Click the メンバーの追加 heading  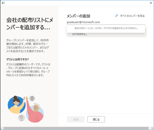pos(78,16)
